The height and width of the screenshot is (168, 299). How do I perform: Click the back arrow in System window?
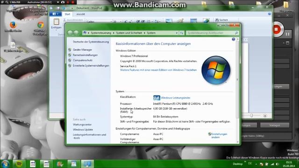[x=70, y=33]
